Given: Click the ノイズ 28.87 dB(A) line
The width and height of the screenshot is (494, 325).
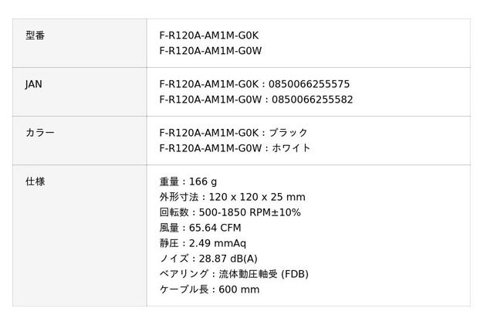Looking at the screenshot, I should 208,259.
